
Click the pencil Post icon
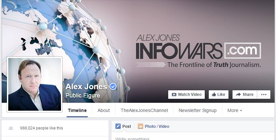click(118, 126)
